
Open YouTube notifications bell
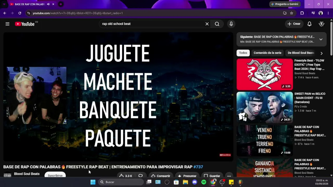[309, 24]
